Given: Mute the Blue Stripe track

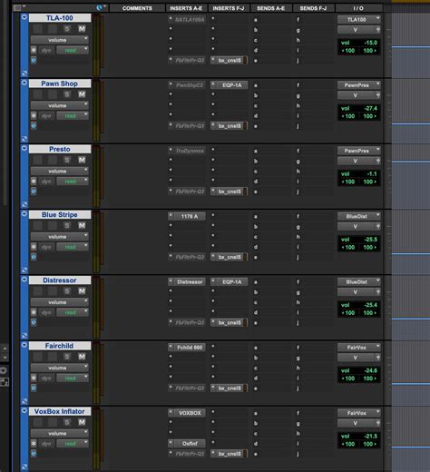Looking at the screenshot, I should point(82,225).
